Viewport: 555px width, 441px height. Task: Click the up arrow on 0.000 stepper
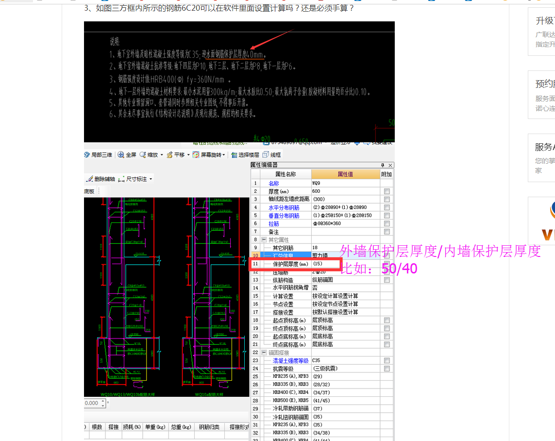pos(103,401)
